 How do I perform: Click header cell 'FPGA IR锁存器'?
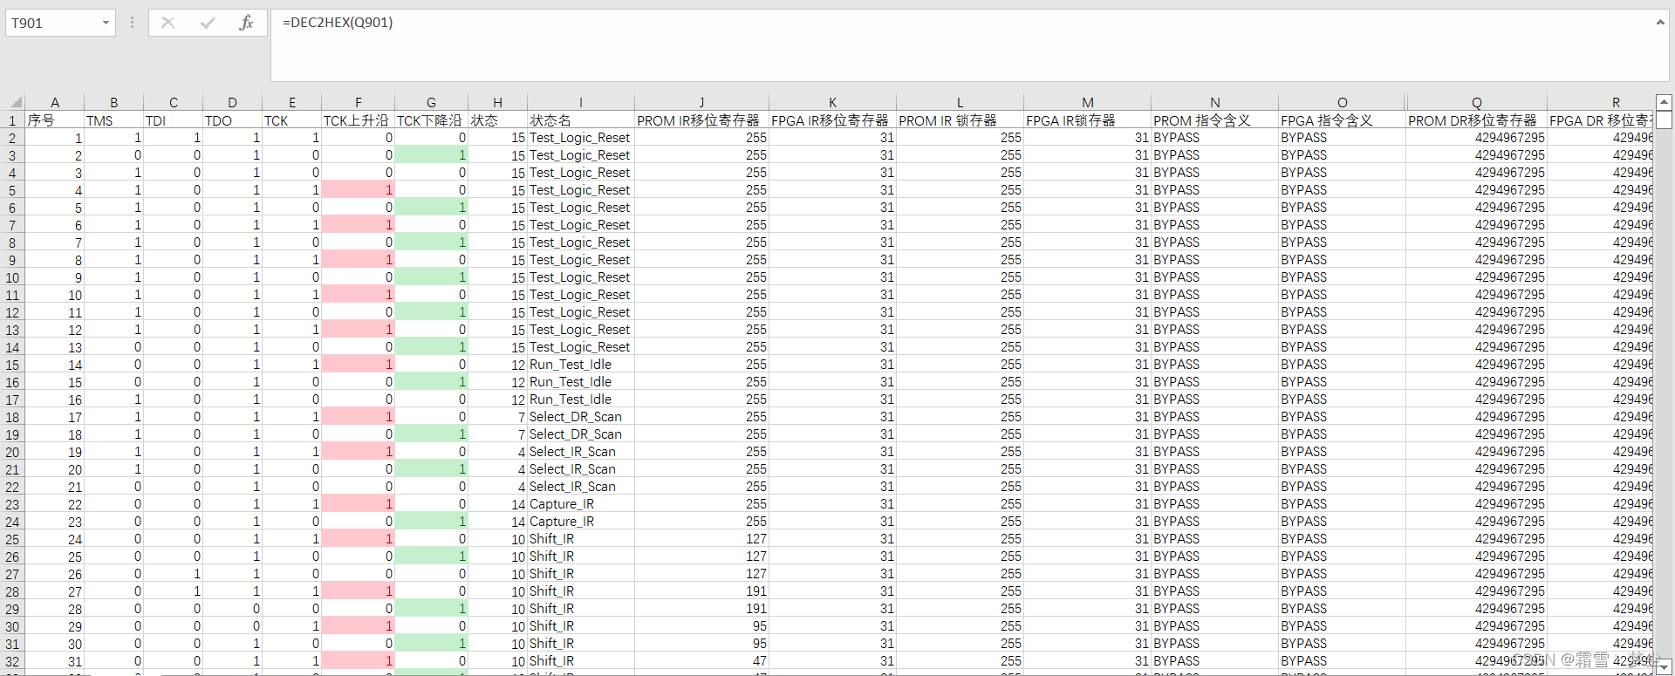pos(1087,120)
